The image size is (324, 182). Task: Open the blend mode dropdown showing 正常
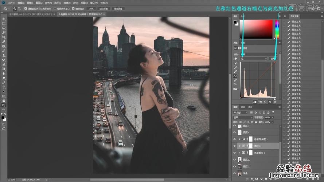242,118
